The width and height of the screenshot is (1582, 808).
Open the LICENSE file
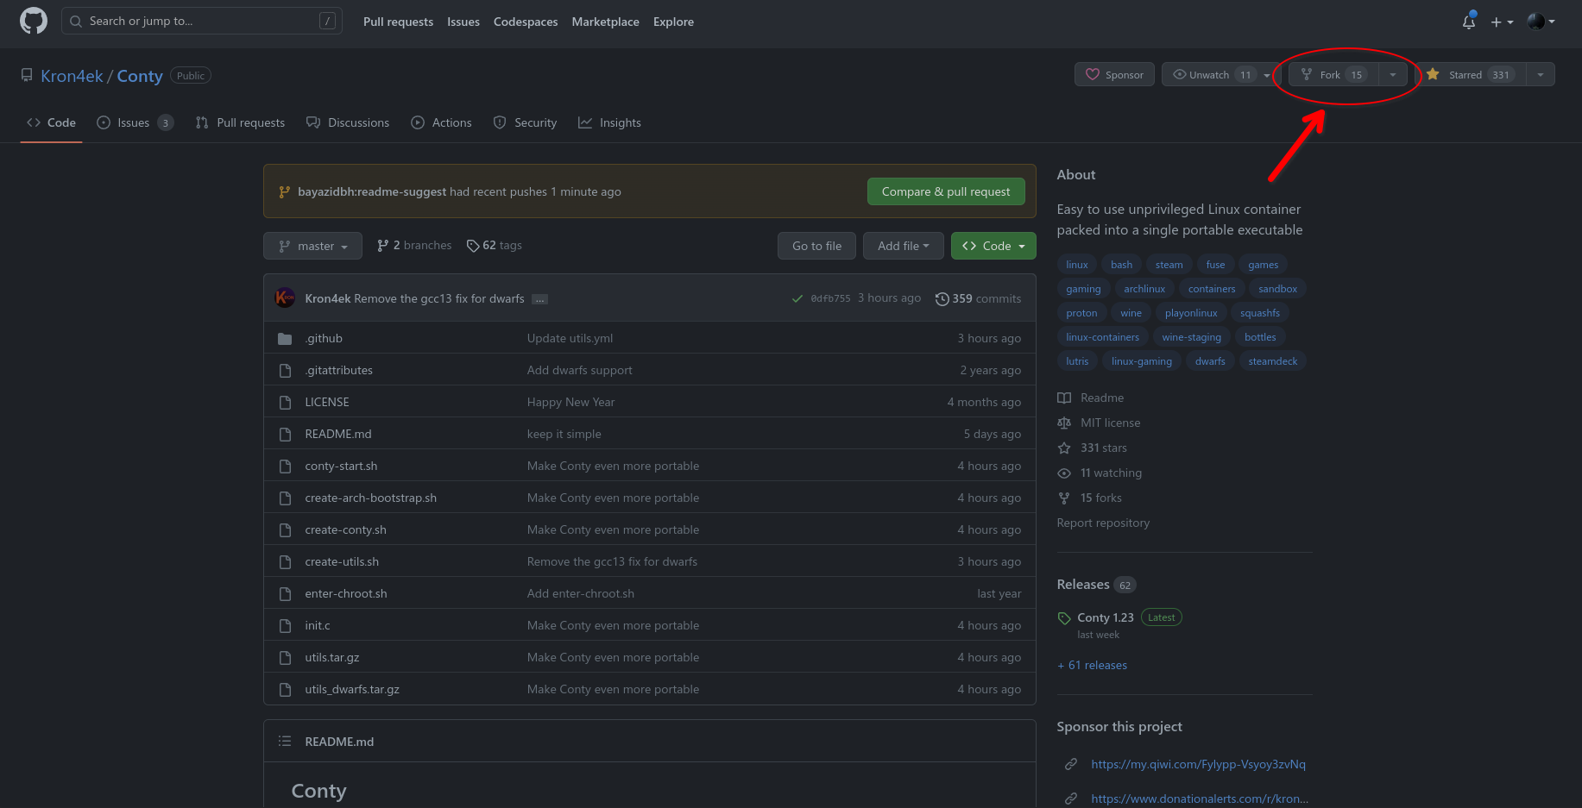[327, 402]
